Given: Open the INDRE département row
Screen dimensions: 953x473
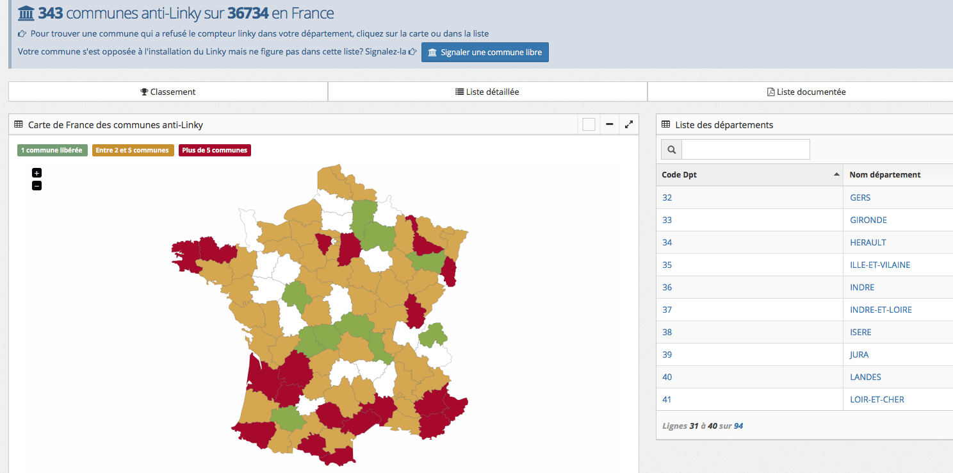Looking at the screenshot, I should tap(862, 287).
